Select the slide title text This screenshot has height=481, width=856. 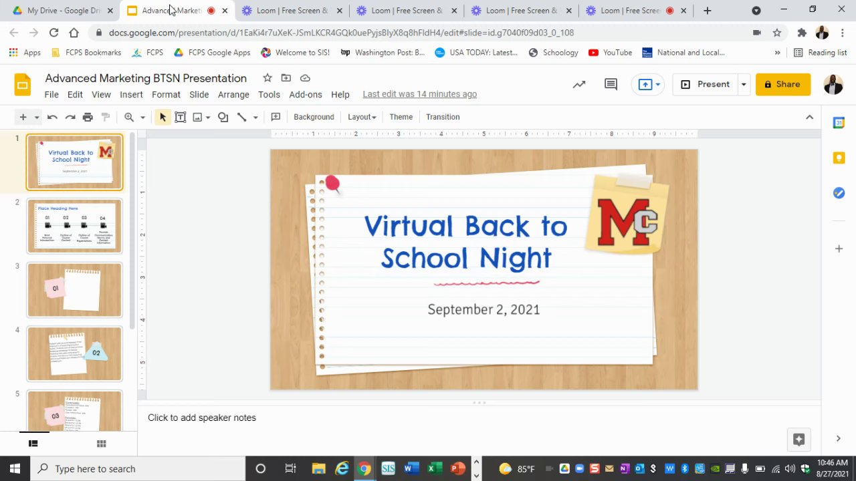(x=465, y=242)
